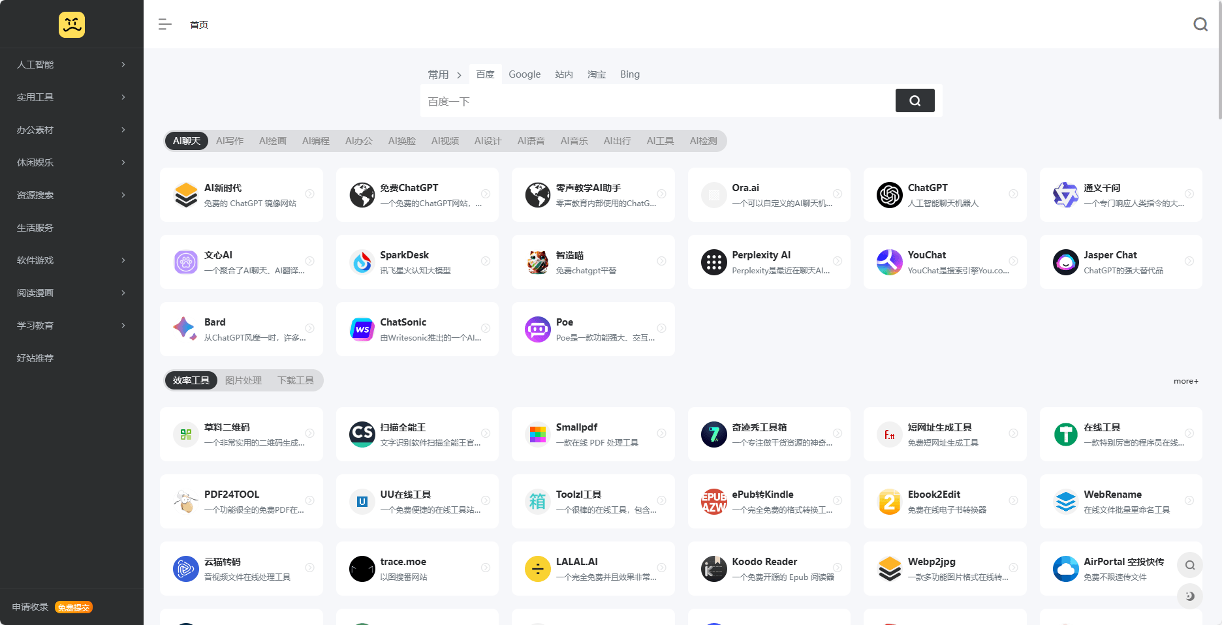Open the Poe chat bubble icon
Screen dimensions: 1222x625
pyautogui.click(x=538, y=329)
